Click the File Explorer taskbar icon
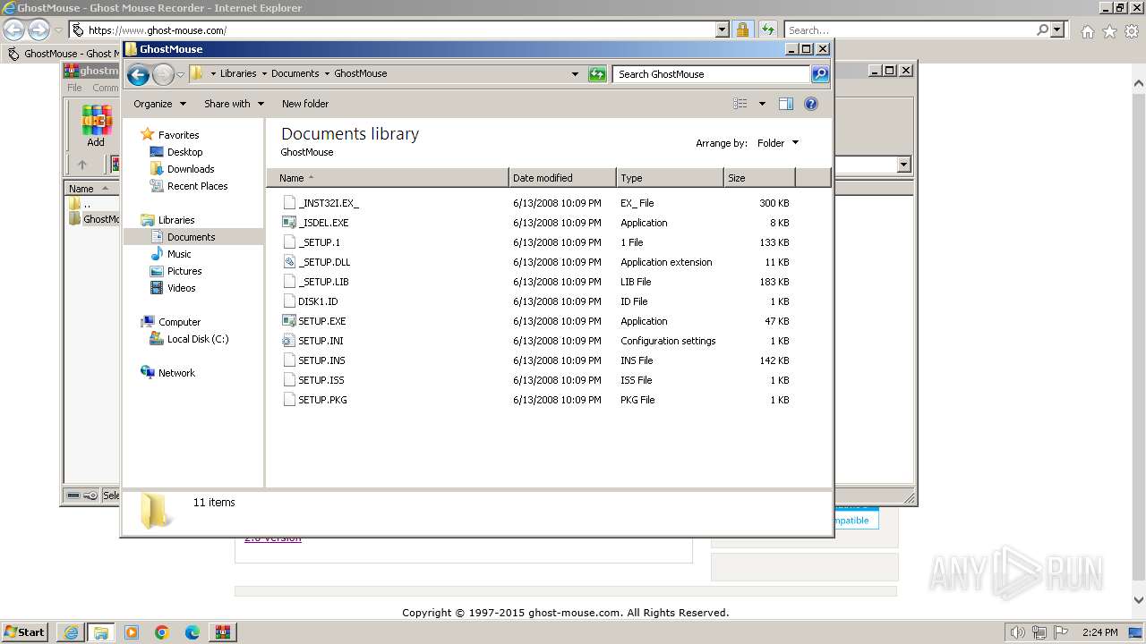This screenshot has height=644, width=1146. click(x=101, y=632)
